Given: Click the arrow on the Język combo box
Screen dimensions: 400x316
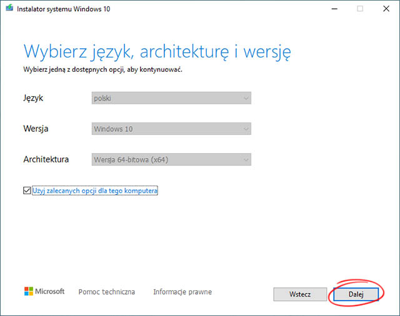Looking at the screenshot, I should [246, 98].
